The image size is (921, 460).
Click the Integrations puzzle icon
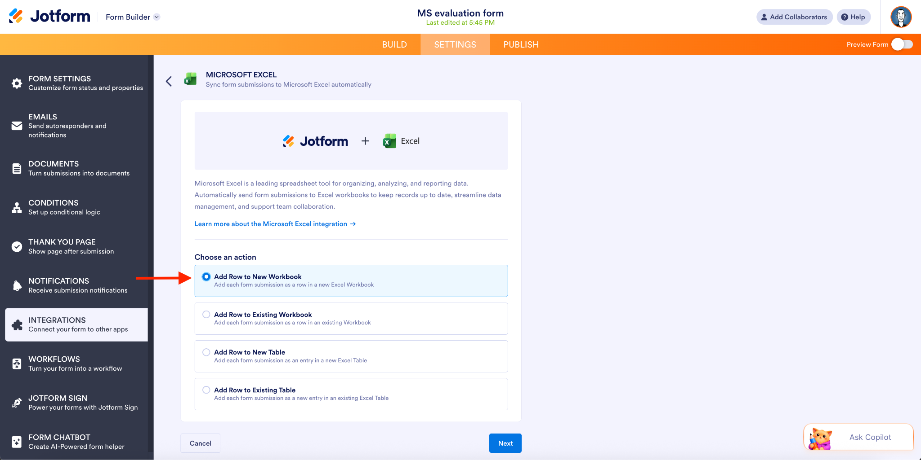tap(17, 324)
